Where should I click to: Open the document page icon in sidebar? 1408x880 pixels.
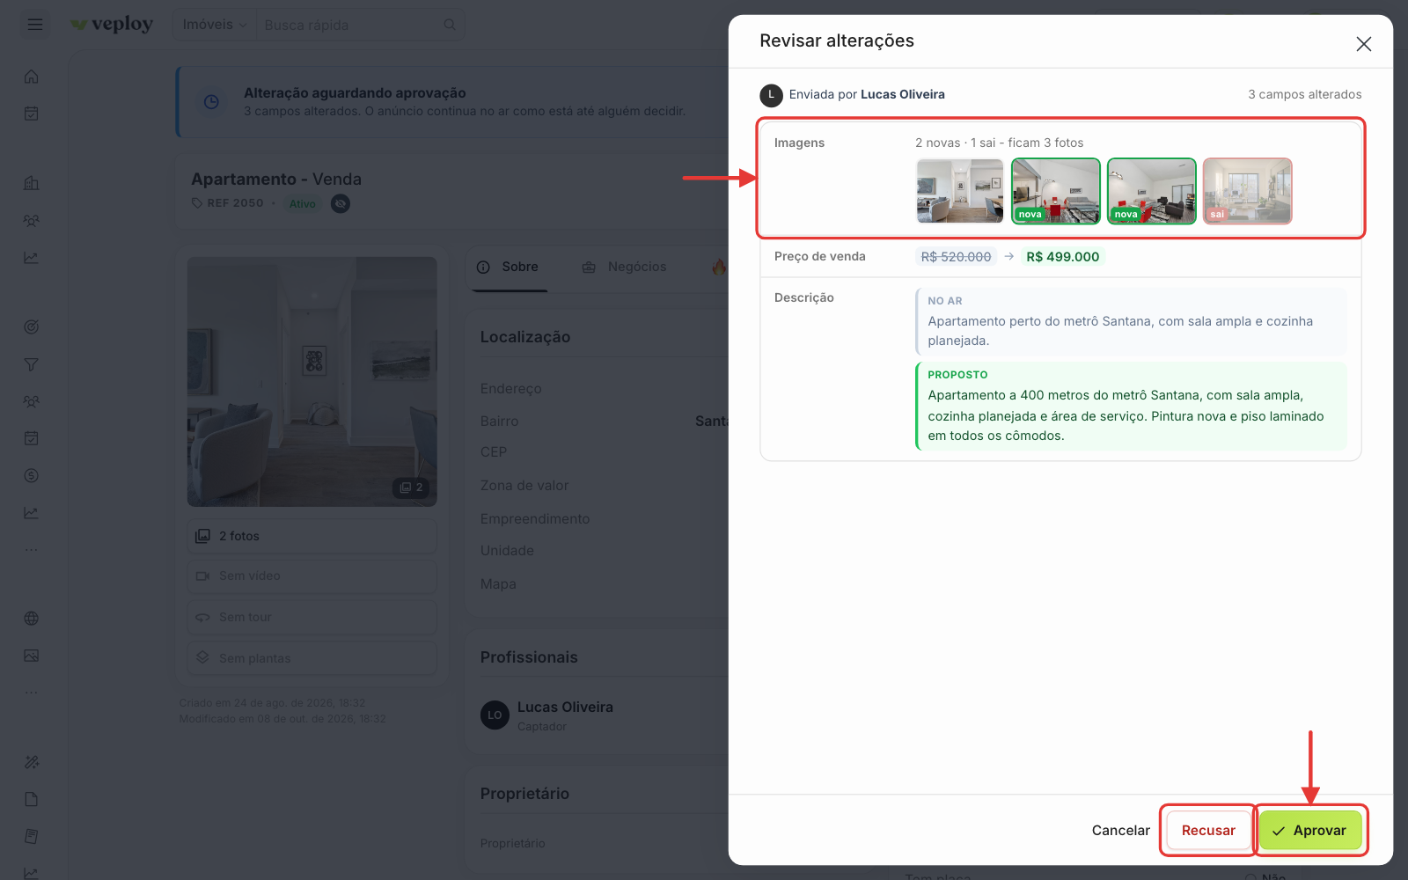(32, 799)
